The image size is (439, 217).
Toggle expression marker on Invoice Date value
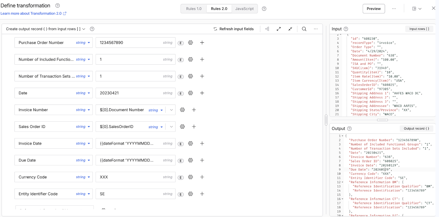(x=181, y=144)
